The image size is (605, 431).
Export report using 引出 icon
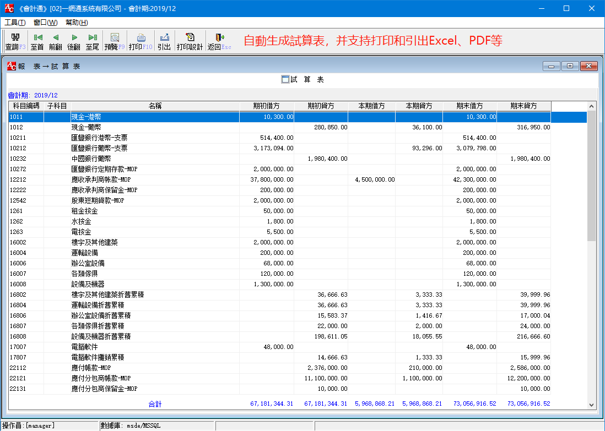[164, 42]
